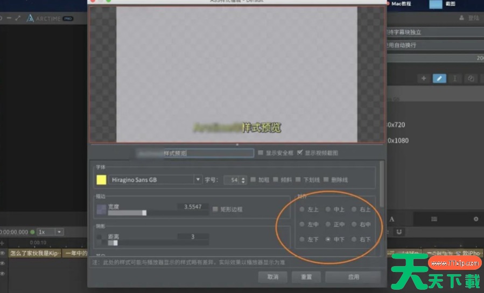This screenshot has height=293, width=484.
Task: Select the 正中 alignment radio button
Action: pos(328,224)
